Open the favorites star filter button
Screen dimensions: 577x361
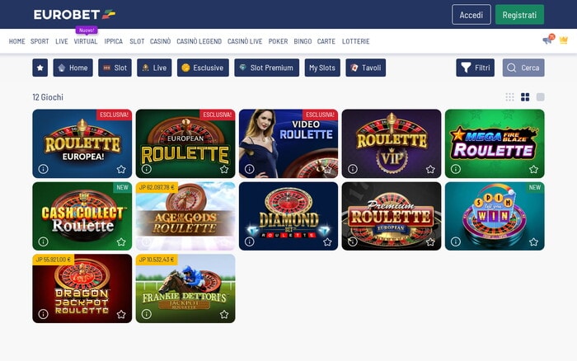[x=40, y=68]
